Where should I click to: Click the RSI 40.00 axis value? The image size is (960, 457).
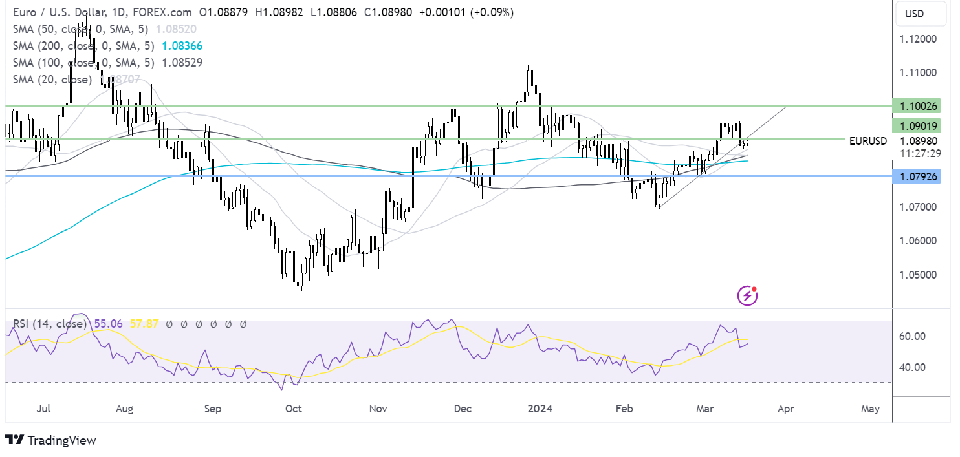[x=912, y=367]
